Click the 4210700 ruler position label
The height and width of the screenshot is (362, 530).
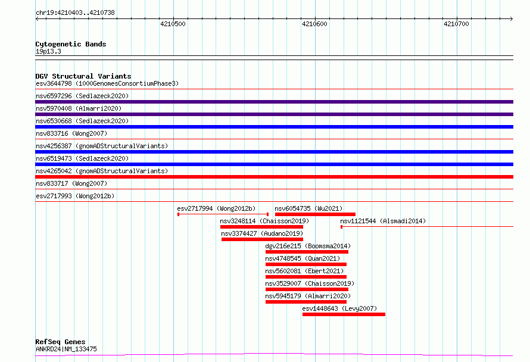[x=456, y=24]
